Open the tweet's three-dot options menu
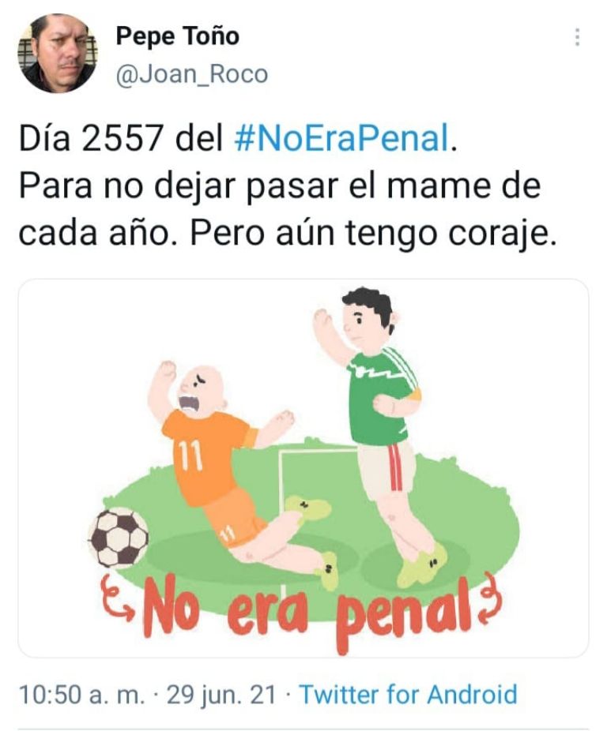The image size is (607, 731). pyautogui.click(x=578, y=37)
